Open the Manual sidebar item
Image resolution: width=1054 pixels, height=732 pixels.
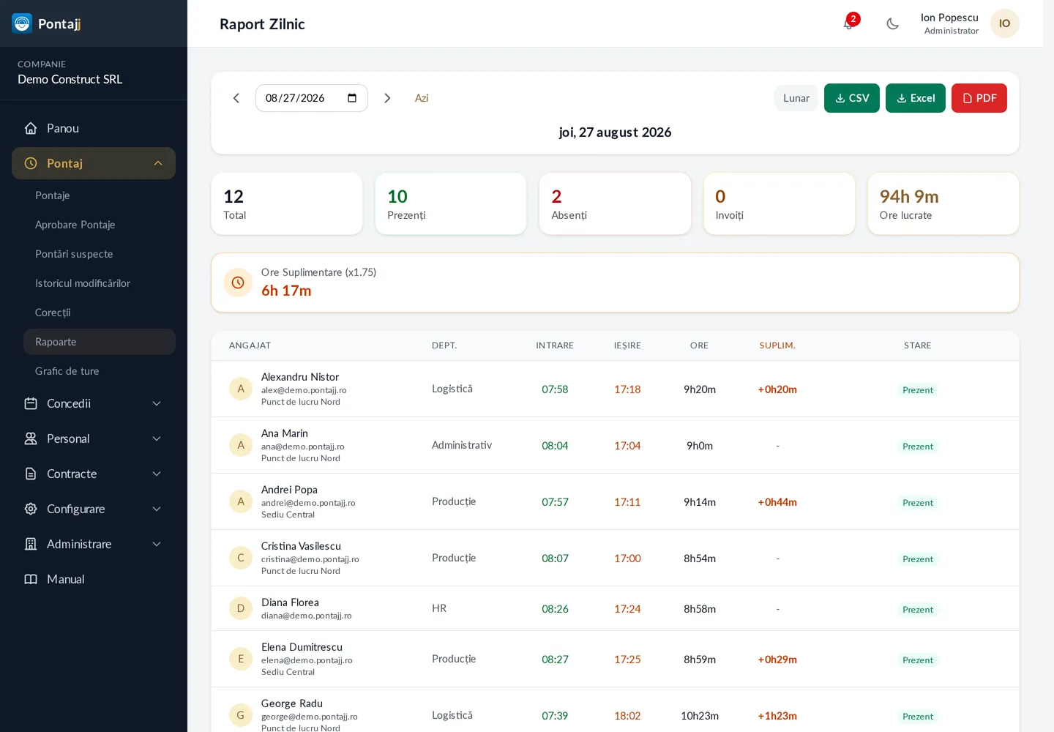point(94,579)
